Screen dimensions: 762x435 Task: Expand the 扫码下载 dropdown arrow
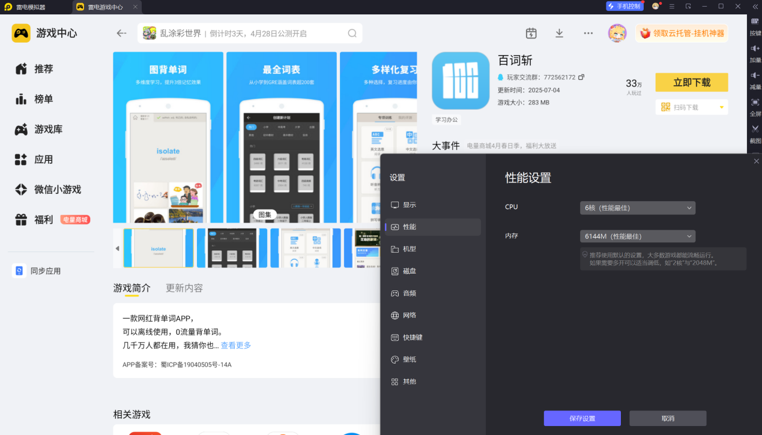click(722, 107)
